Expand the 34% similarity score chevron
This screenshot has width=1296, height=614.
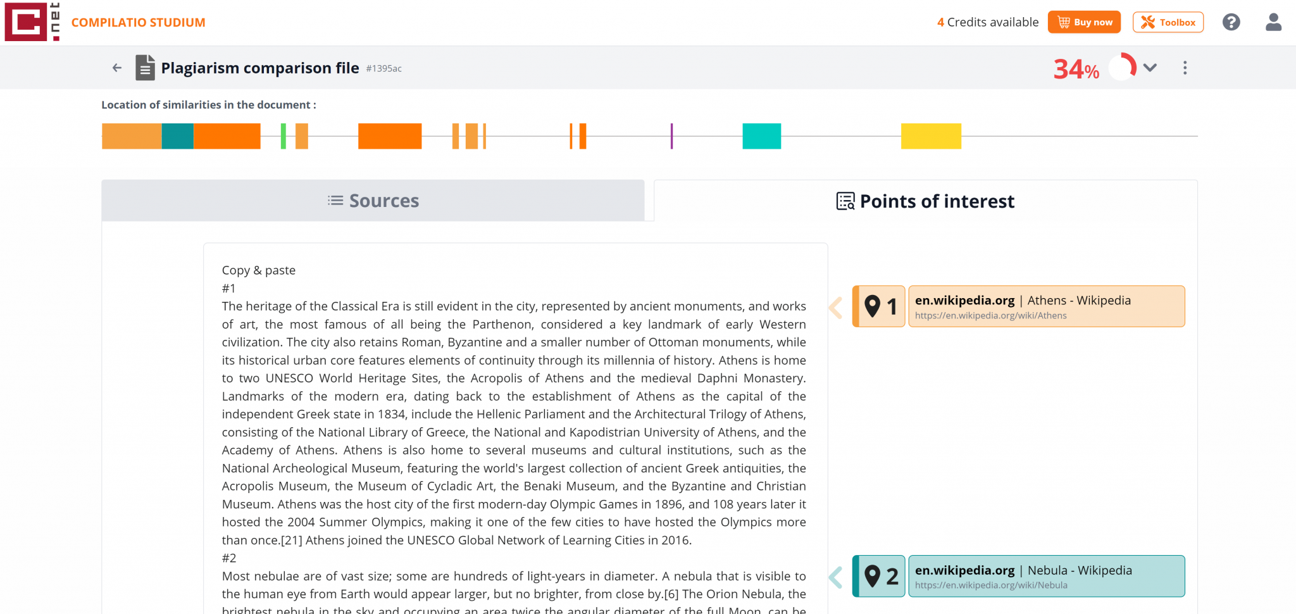pos(1150,68)
